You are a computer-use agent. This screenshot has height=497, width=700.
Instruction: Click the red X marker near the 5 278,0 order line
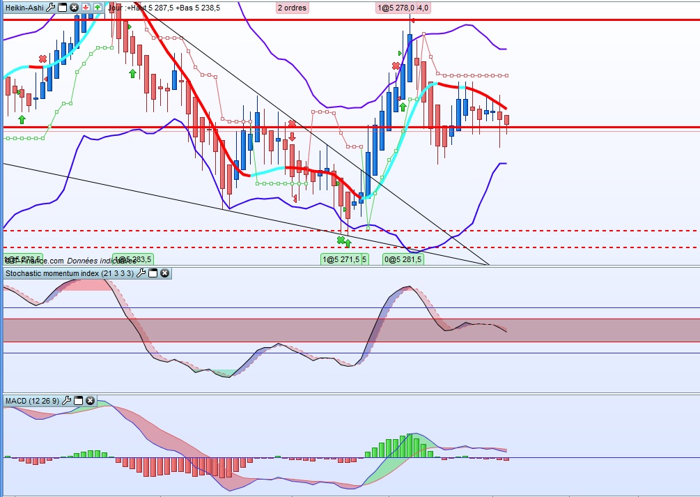pyautogui.click(x=396, y=66)
